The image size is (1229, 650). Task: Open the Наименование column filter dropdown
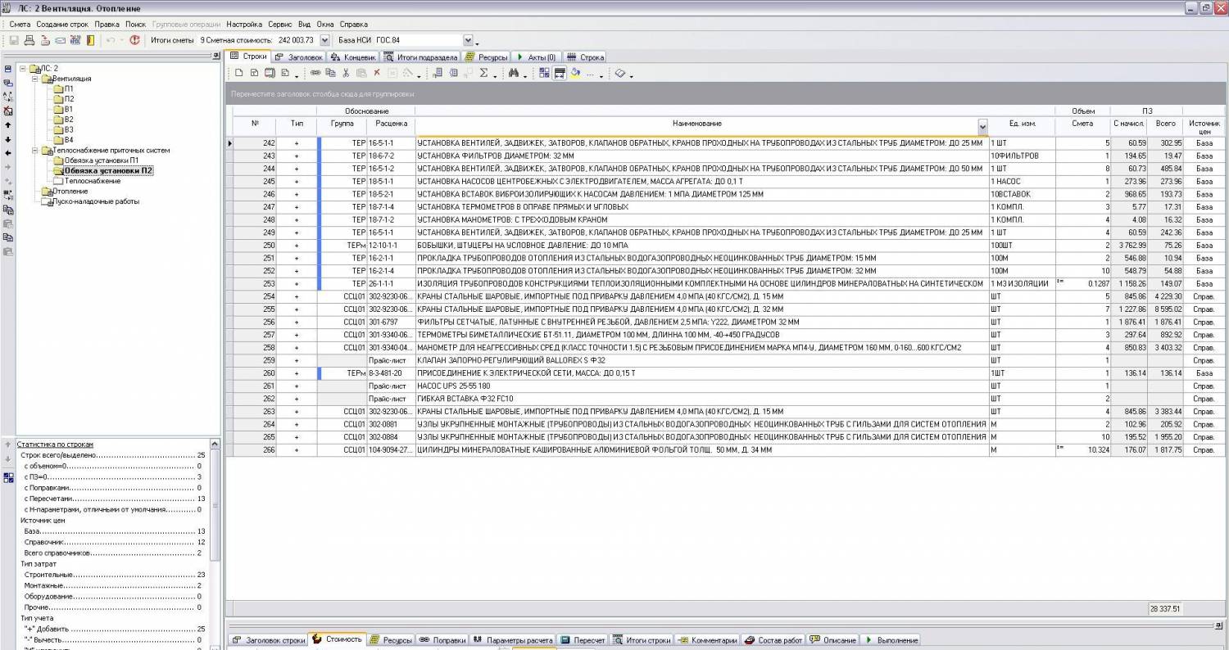982,127
